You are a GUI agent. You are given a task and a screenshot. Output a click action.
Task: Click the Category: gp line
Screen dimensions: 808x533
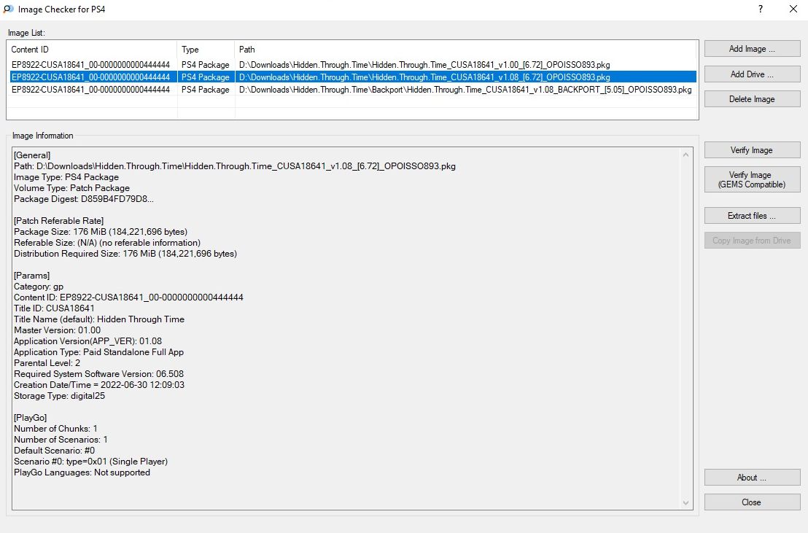point(39,287)
